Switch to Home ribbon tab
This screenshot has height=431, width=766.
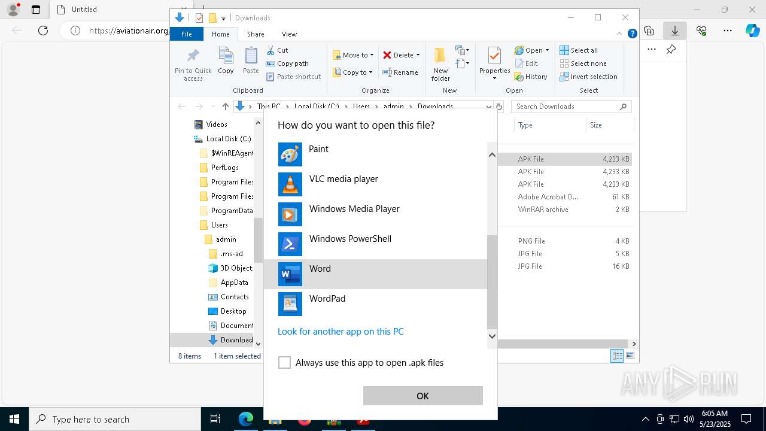coord(220,34)
